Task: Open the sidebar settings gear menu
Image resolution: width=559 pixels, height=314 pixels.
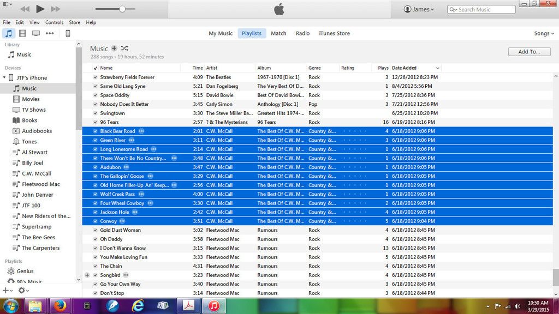Action: (22, 291)
